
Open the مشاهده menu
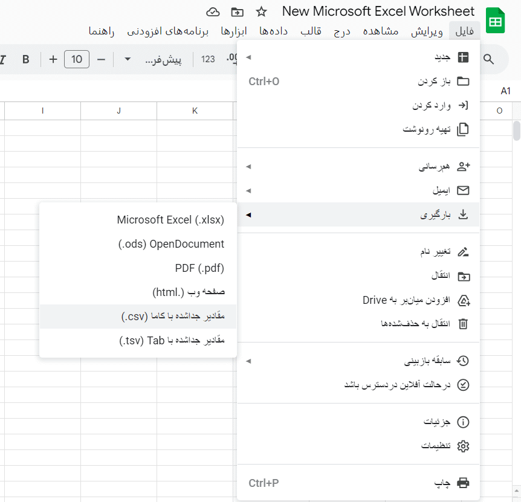pos(381,31)
